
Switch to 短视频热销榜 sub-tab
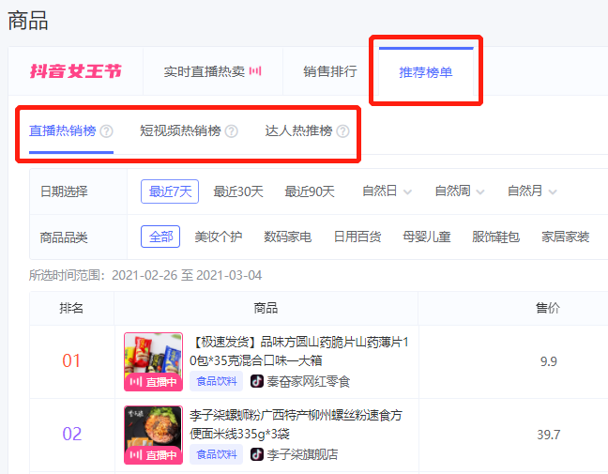180,130
